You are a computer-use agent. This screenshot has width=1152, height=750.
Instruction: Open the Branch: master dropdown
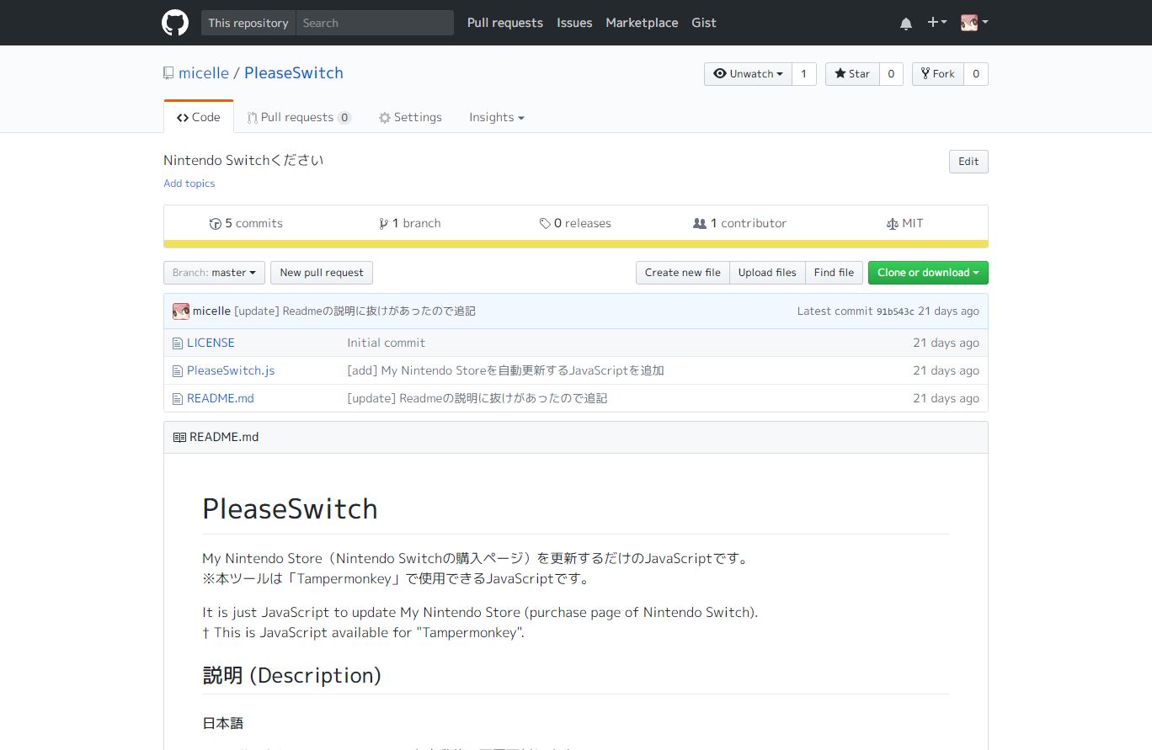coord(213,272)
